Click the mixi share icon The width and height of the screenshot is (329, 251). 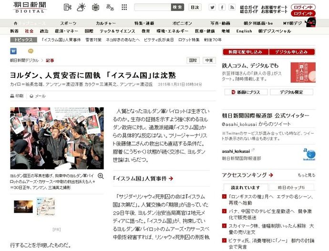pyautogui.click(x=31, y=51)
